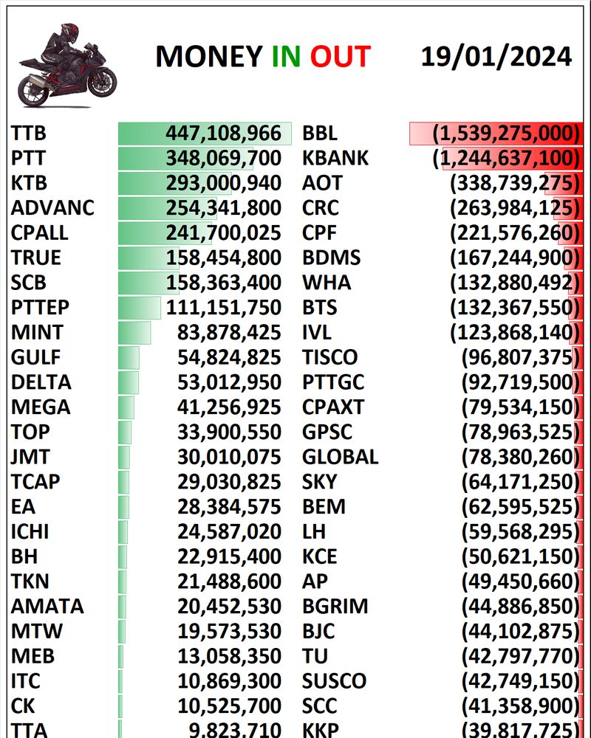Select the TTB ticker cell

[x=29, y=134]
